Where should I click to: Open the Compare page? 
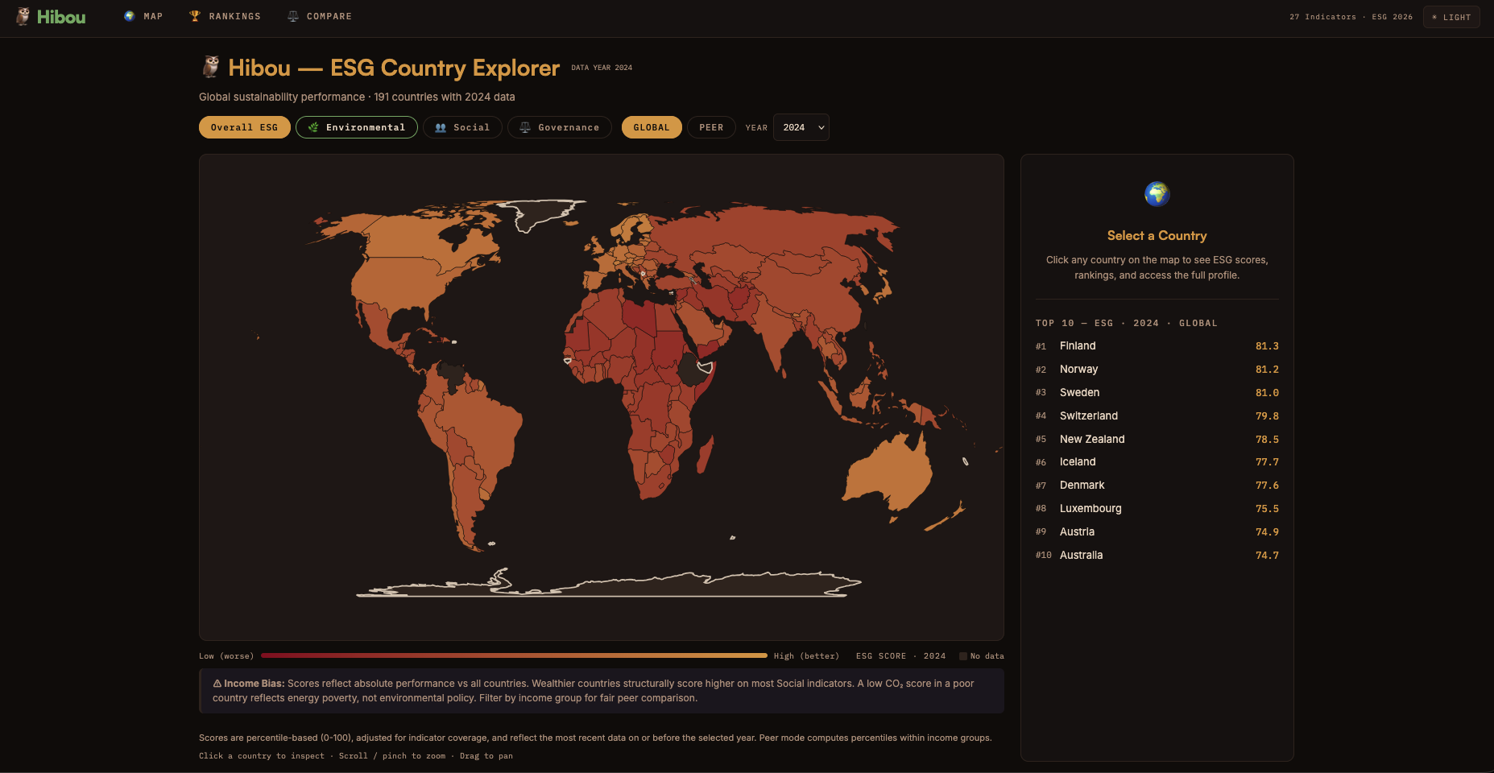(329, 16)
